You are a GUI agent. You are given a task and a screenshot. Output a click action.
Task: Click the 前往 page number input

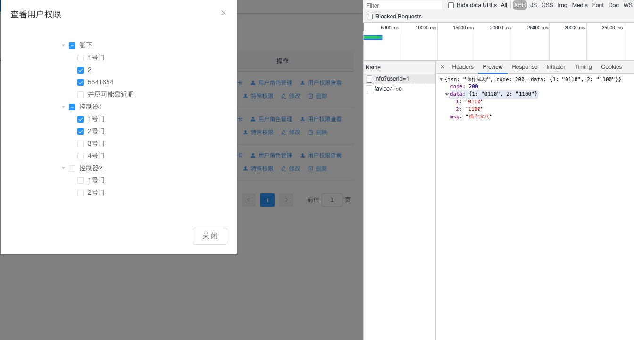coord(332,200)
